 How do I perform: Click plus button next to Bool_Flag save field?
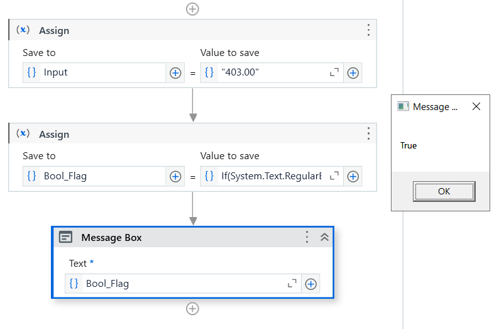[175, 177]
